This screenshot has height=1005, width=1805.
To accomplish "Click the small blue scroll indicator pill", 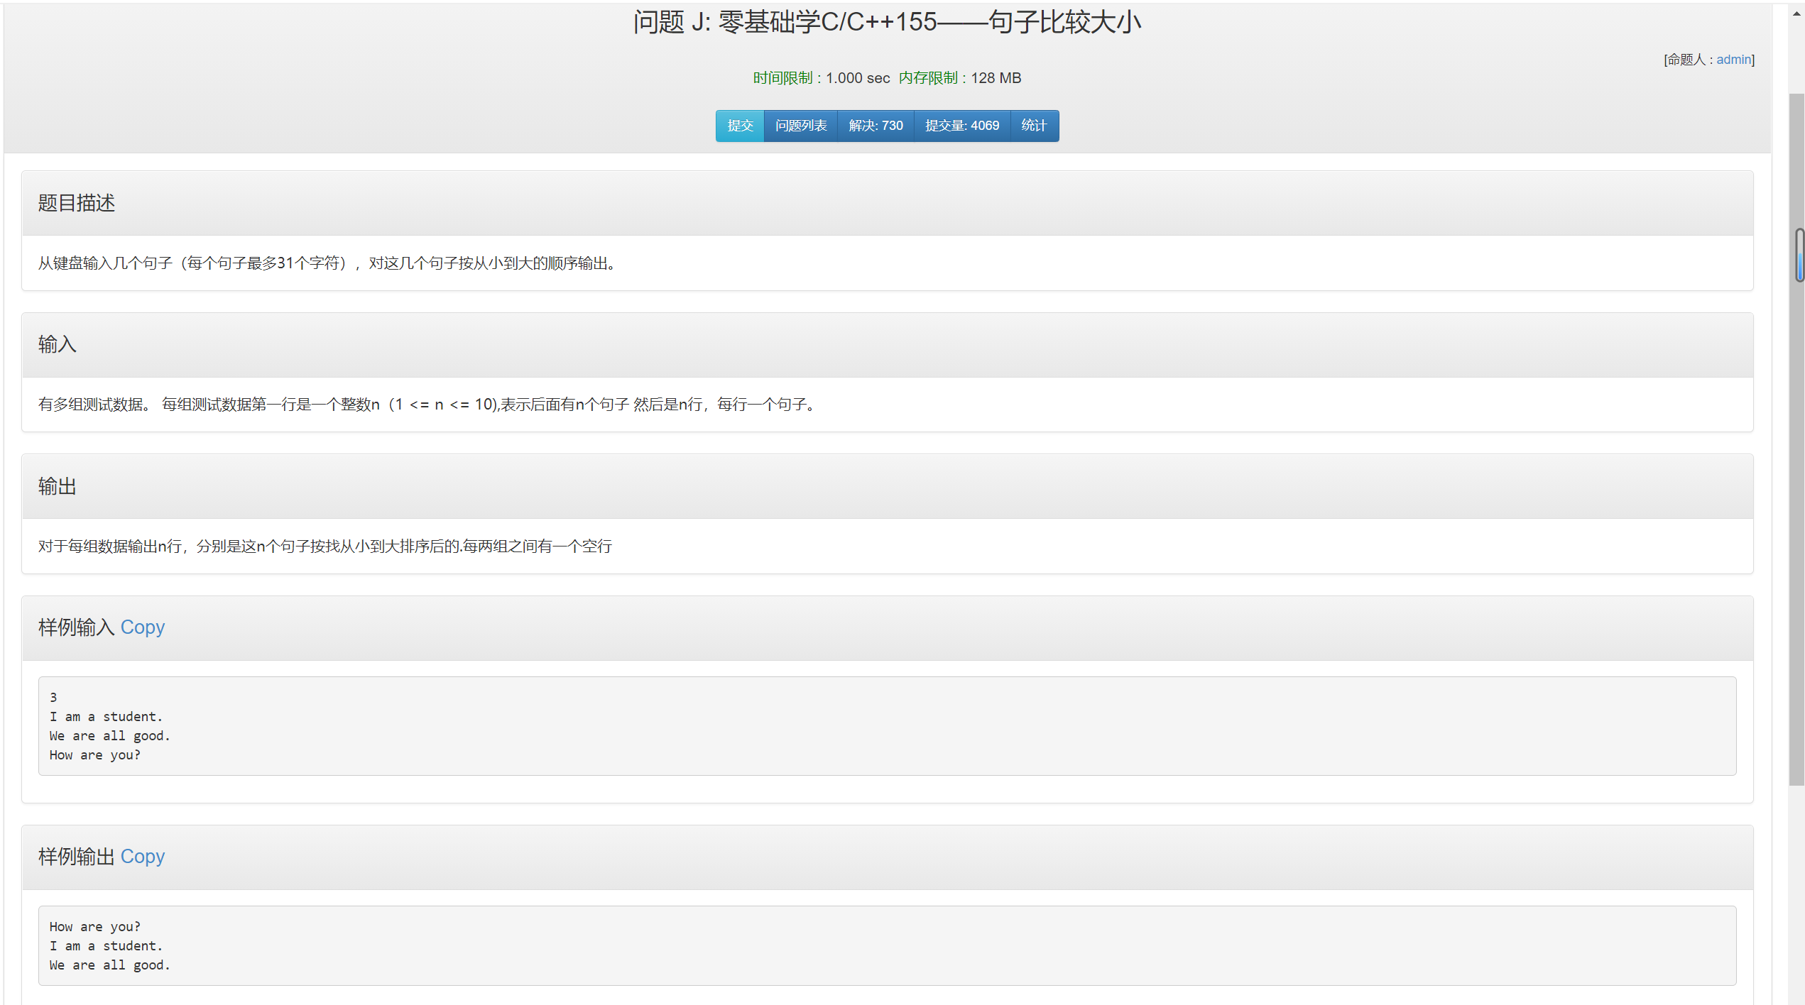I will click(1800, 256).
